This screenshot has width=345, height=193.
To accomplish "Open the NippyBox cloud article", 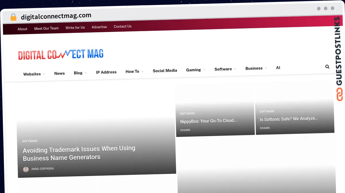I will (209, 121).
